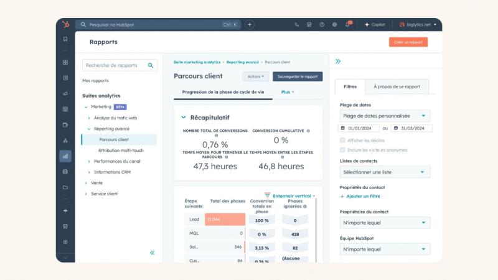Open the Actions dropdown button
498x280 pixels.
pos(256,77)
